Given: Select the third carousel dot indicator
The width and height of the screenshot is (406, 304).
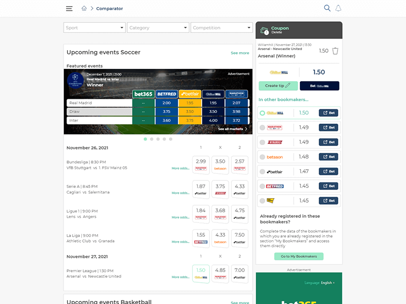Looking at the screenshot, I should 158,139.
